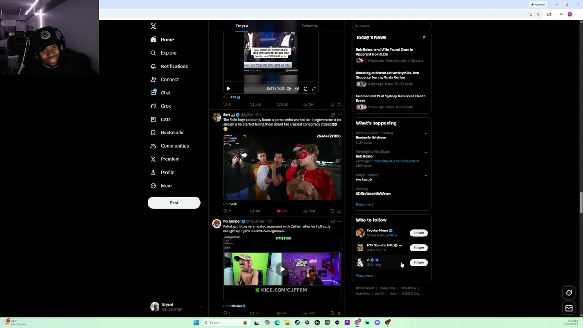This screenshot has width=583, height=328.
Task: Click the Premium X icon in the sidebar
Action: [153, 159]
